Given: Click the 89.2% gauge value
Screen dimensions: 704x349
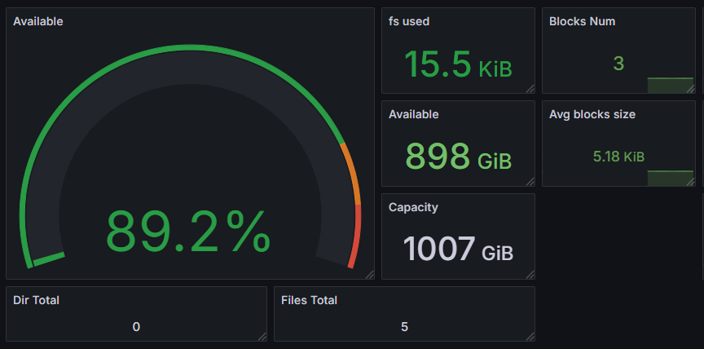Looking at the screenshot, I should tap(187, 232).
